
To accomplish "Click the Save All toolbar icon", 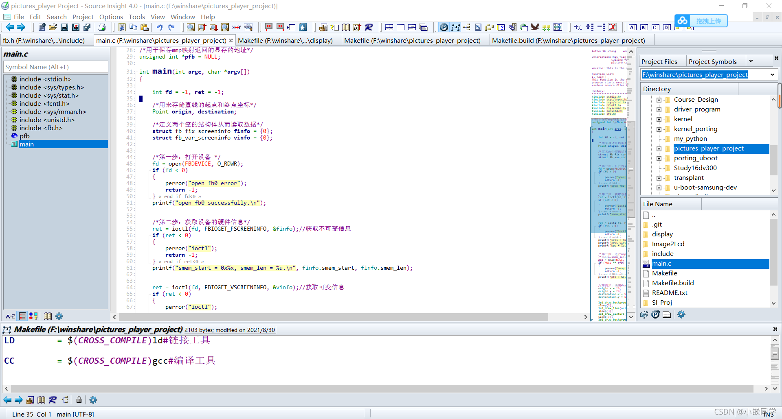I will [x=87, y=27].
